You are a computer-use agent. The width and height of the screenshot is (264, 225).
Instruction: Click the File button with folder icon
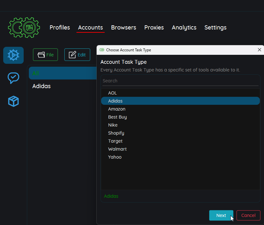tap(45, 55)
